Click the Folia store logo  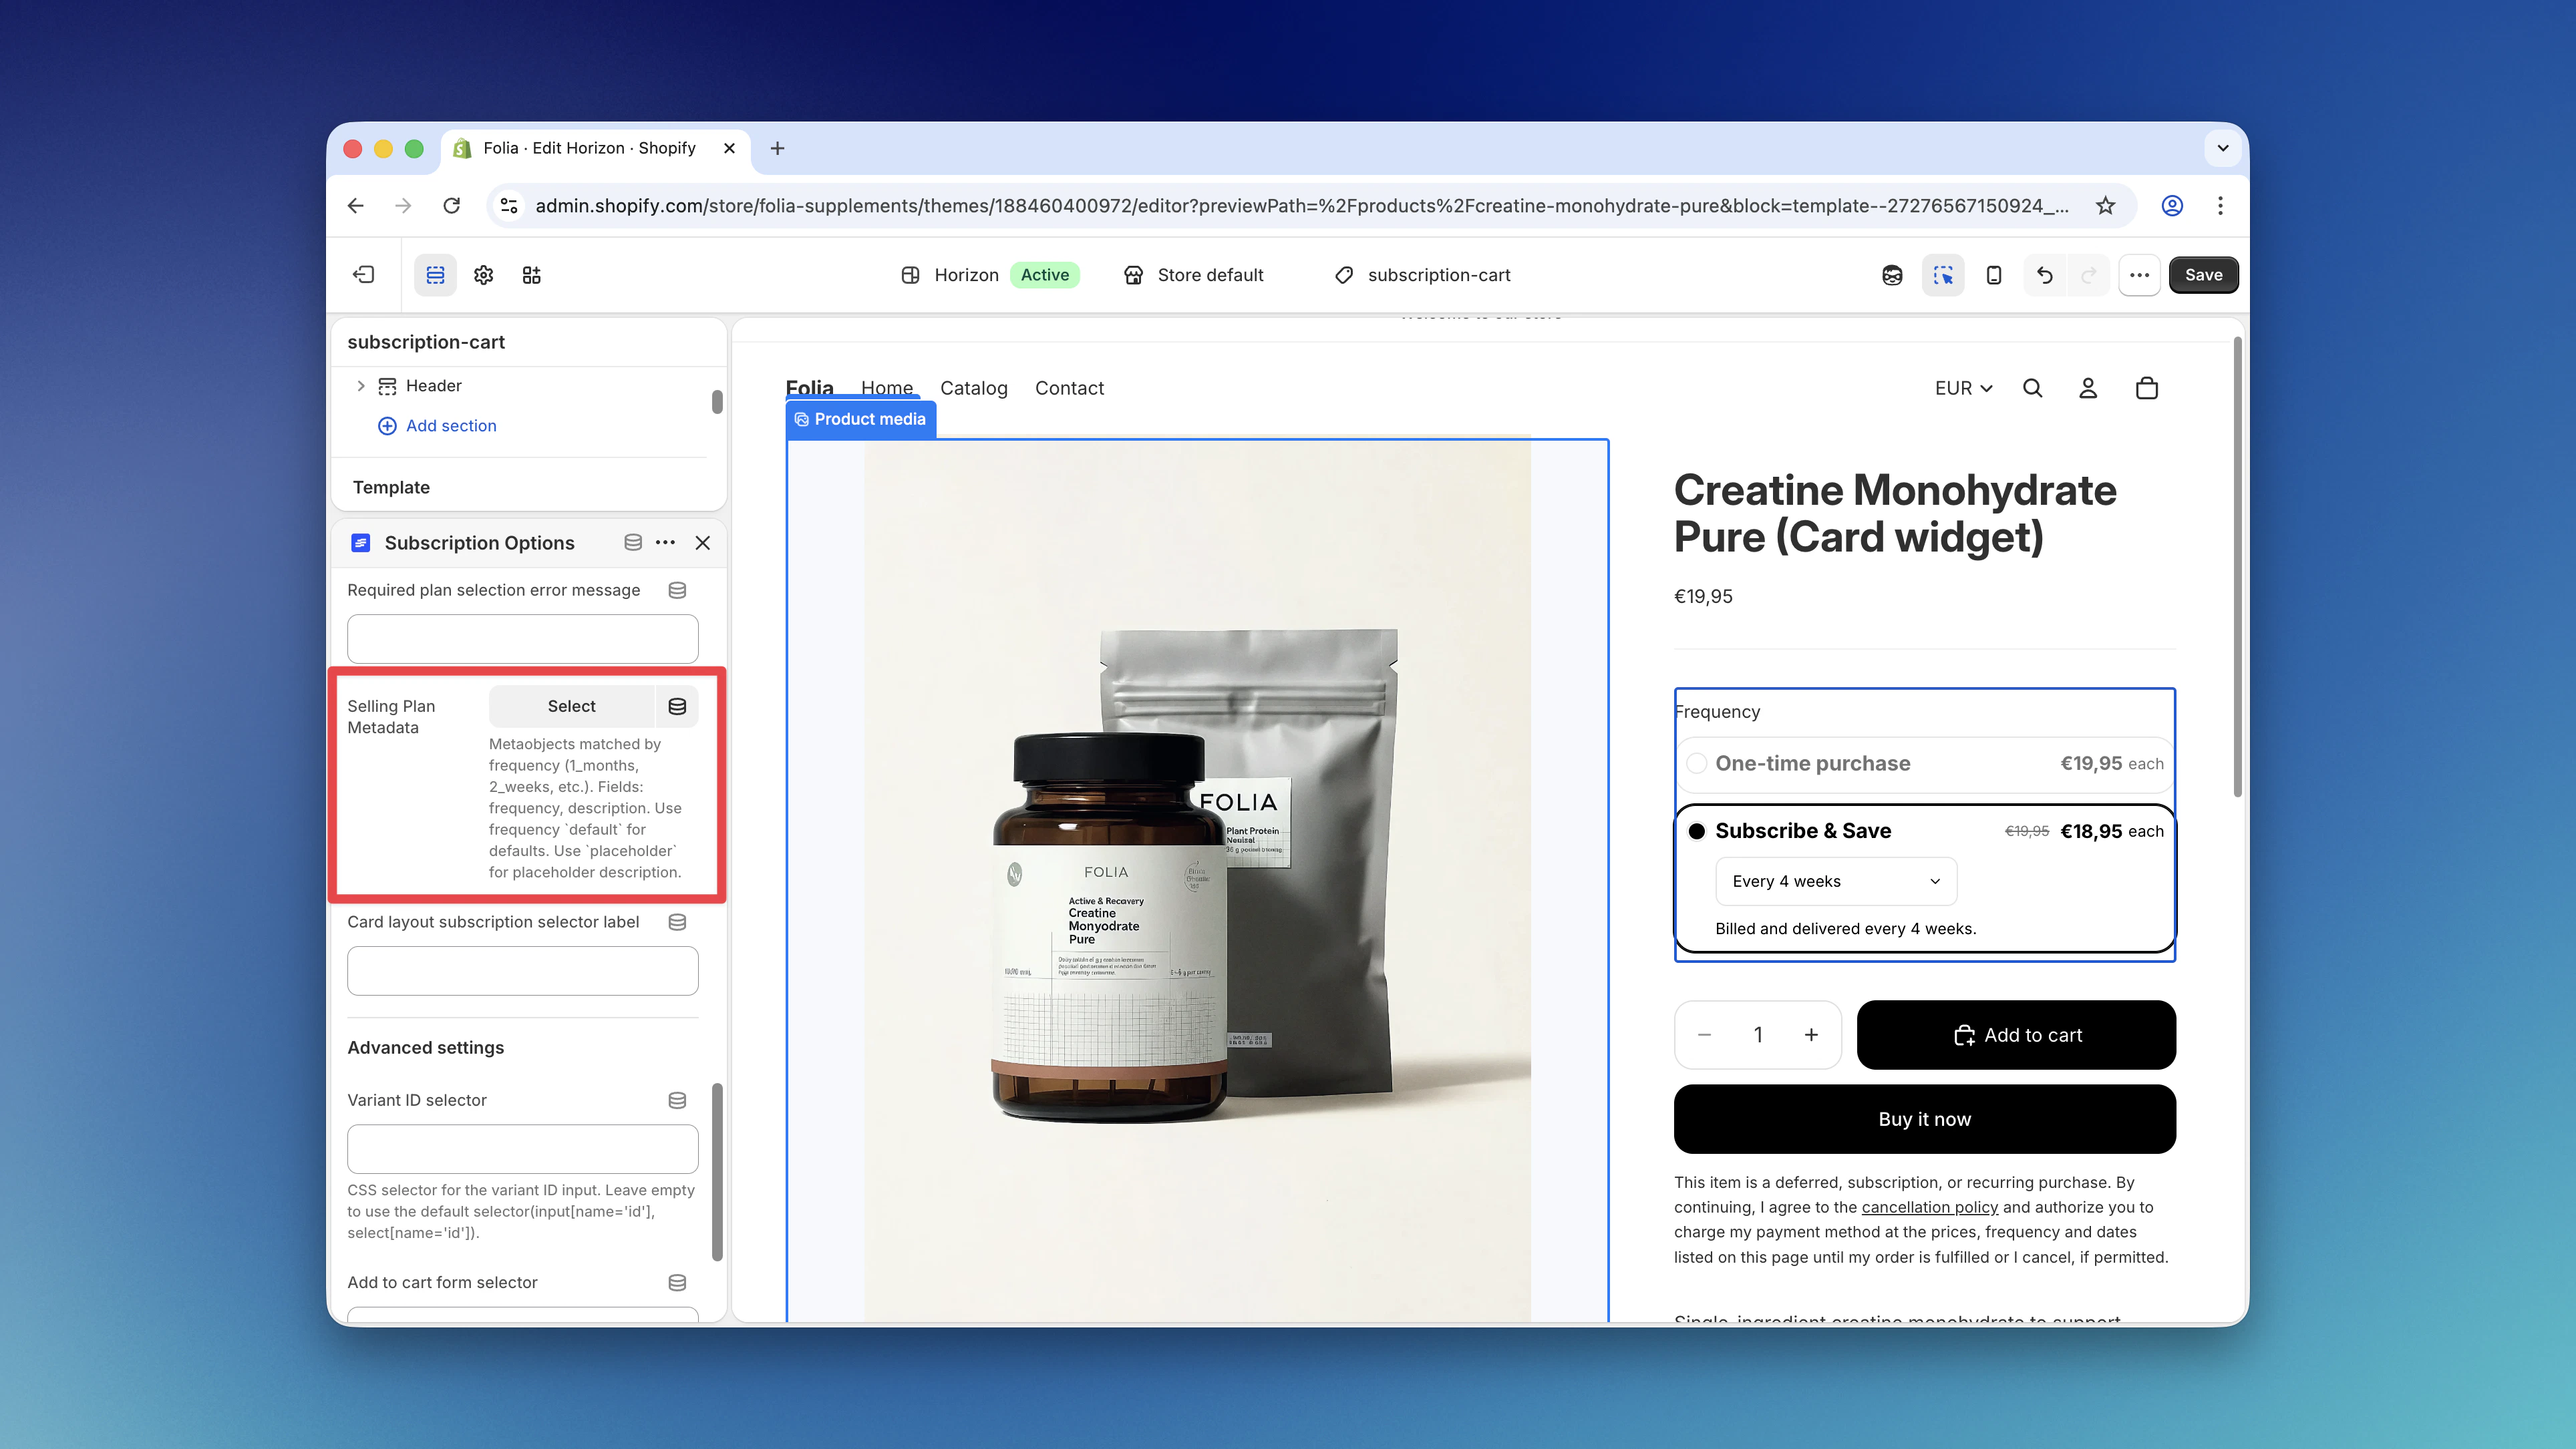[809, 388]
